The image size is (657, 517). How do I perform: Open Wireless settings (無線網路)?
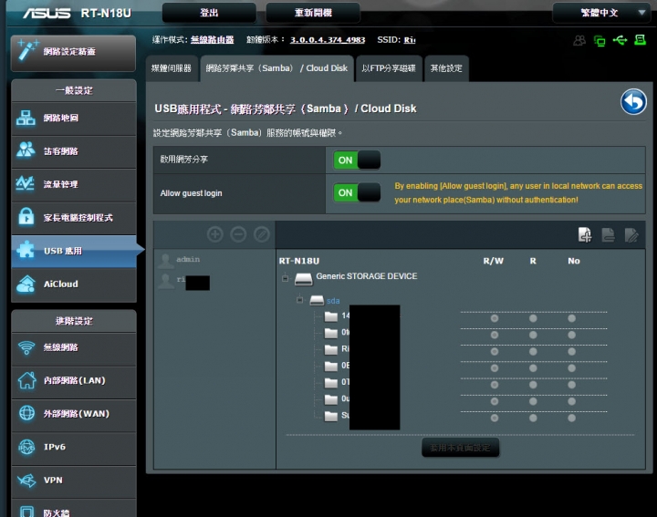[x=74, y=348]
